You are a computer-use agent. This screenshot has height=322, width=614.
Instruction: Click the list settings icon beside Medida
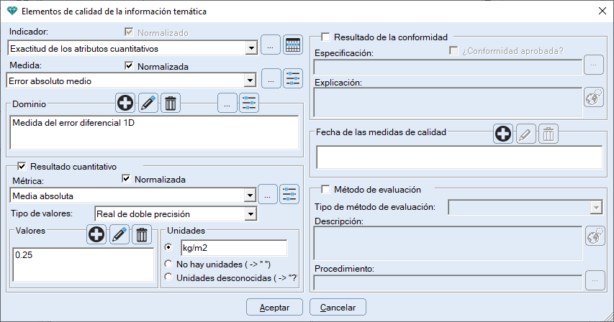point(292,79)
